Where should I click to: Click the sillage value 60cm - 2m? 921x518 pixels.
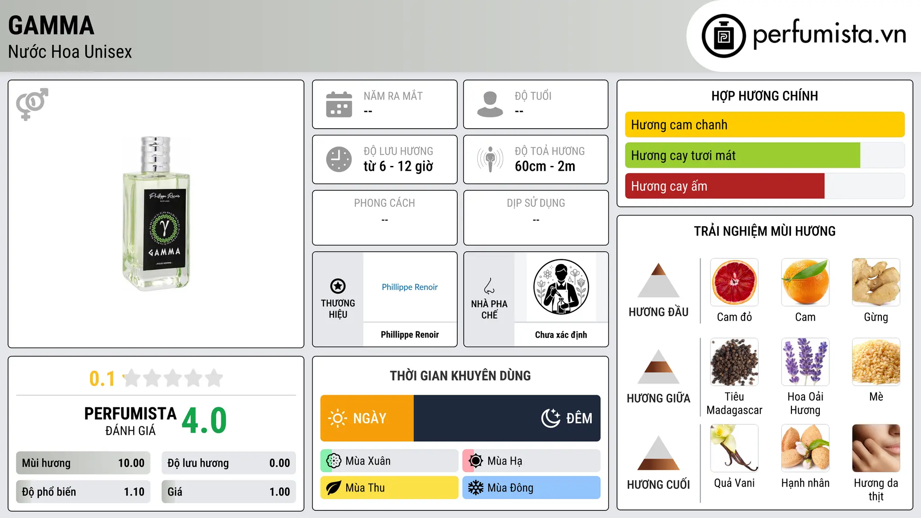tap(545, 166)
